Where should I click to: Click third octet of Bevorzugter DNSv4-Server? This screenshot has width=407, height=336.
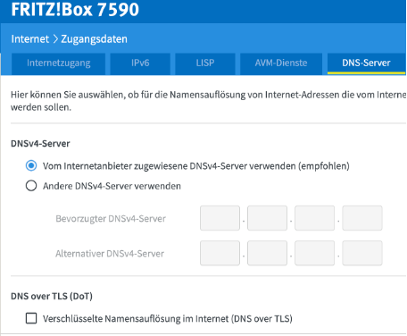point(314,218)
